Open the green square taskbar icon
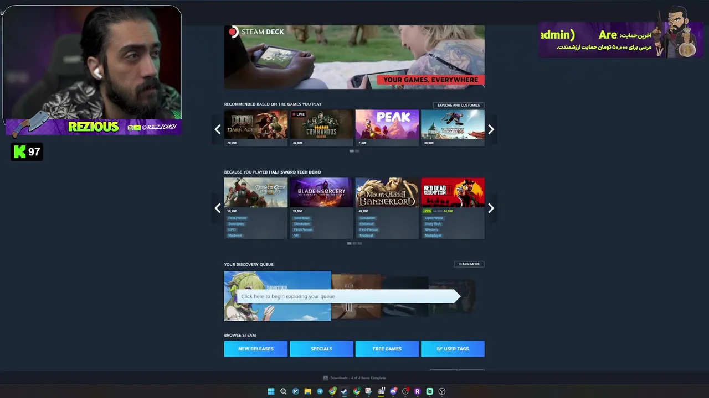Image resolution: width=709 pixels, height=398 pixels. coord(429,391)
